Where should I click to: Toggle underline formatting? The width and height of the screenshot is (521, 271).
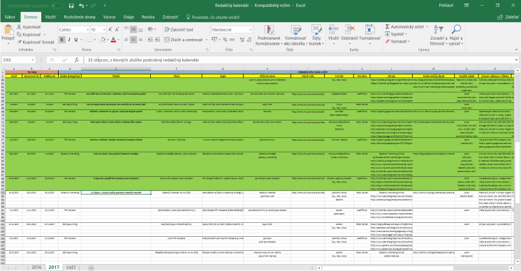point(76,40)
